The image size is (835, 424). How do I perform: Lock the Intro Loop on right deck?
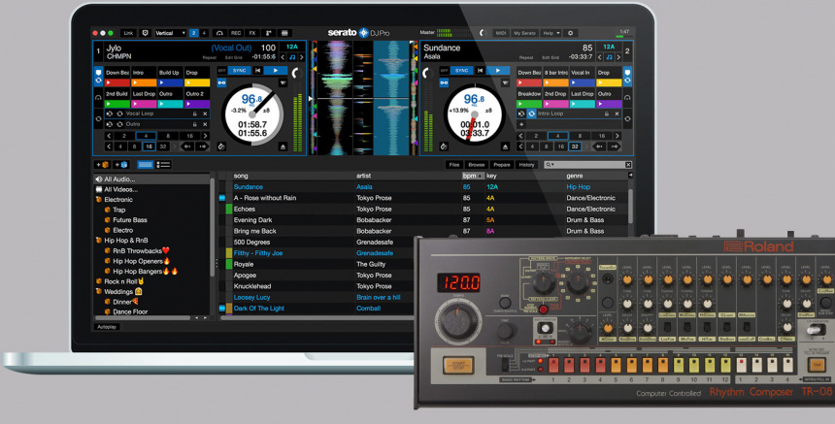tap(605, 114)
